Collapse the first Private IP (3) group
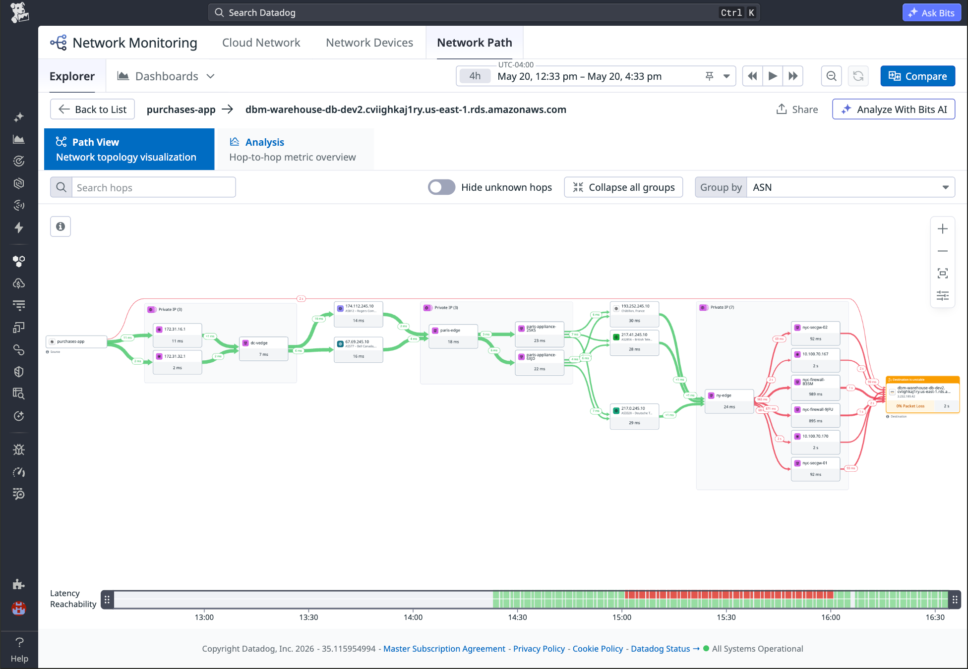 click(152, 310)
